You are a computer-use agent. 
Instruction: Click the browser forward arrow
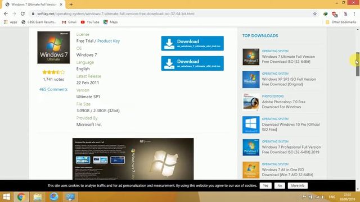(x=14, y=13)
